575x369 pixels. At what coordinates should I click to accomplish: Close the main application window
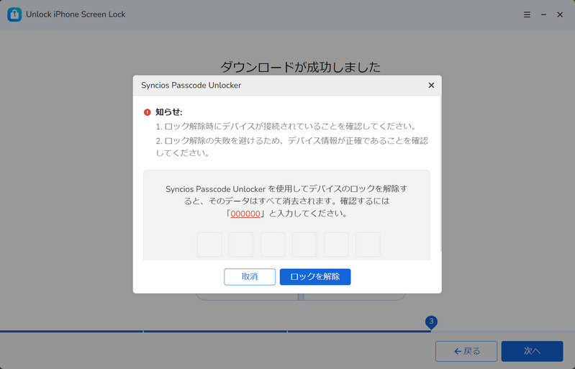(560, 14)
